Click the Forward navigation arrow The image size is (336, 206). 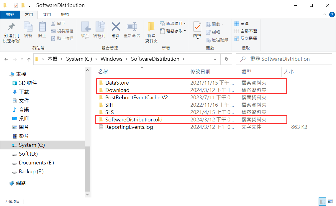pyautogui.click(x=15, y=59)
